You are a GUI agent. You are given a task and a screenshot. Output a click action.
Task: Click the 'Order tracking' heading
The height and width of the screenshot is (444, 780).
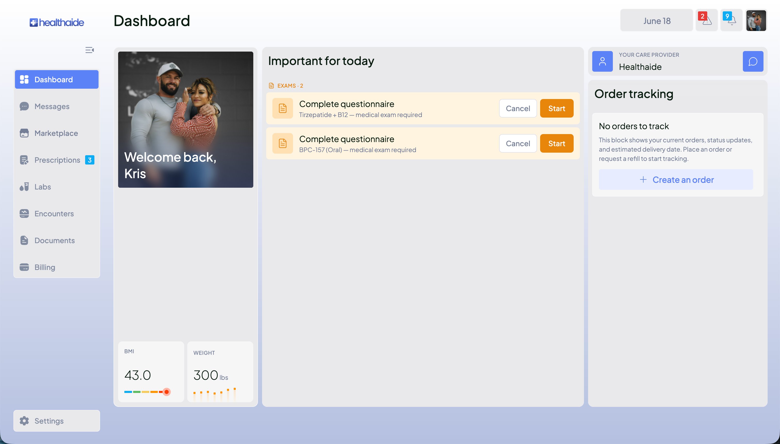click(x=634, y=94)
